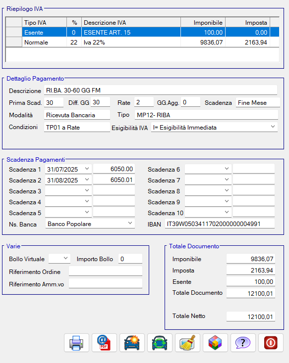Click the blue car with spark icon
Screen dimensions: 289x363
[132, 343]
